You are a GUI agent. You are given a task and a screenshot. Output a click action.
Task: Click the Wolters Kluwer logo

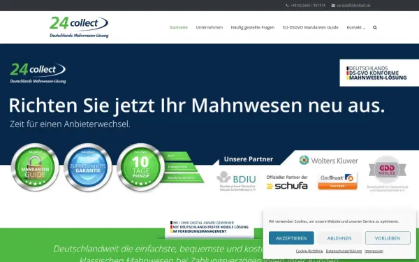329,161
